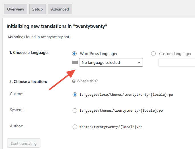Open the Overview tab

tap(16, 9)
